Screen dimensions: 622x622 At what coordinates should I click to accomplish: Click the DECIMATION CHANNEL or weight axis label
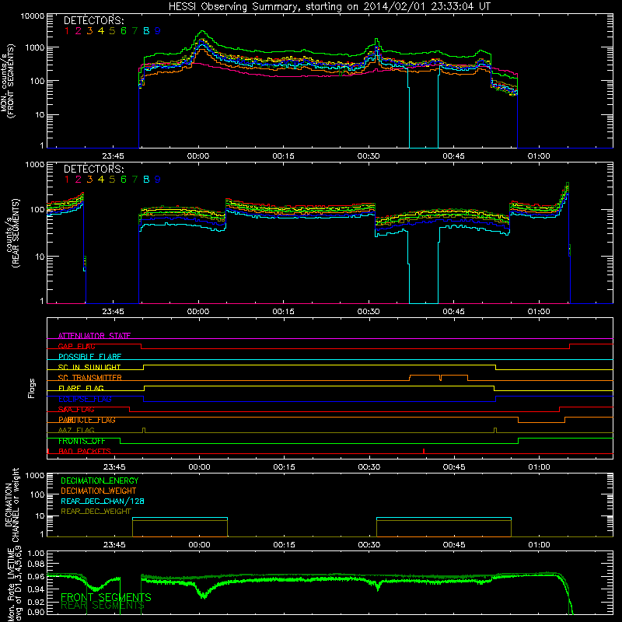[x=12, y=505]
